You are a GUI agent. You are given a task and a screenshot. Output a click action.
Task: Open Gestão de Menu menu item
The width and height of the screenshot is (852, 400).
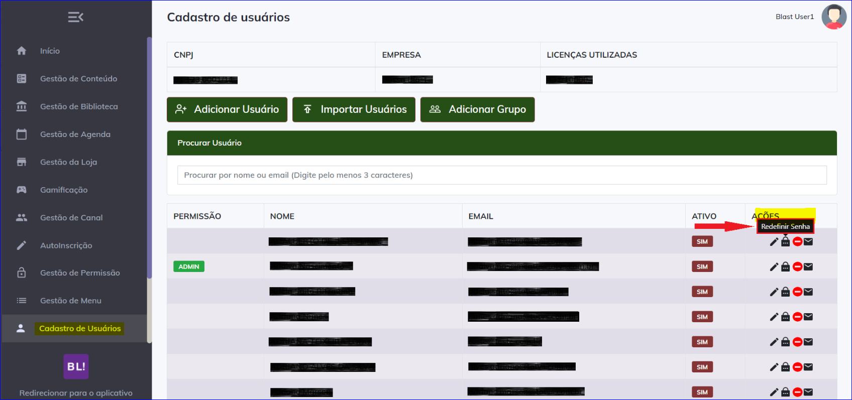click(x=74, y=301)
